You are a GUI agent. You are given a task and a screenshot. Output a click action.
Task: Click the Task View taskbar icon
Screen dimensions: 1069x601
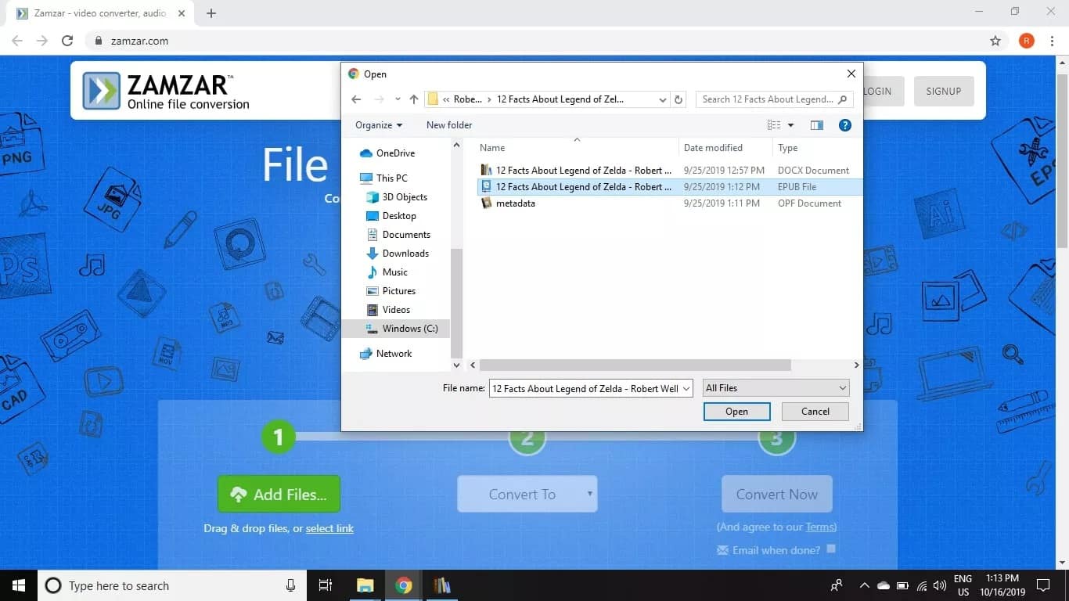tap(326, 585)
